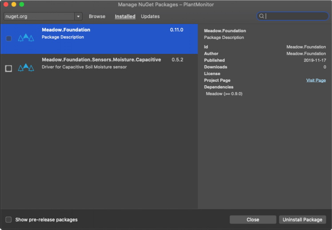The height and width of the screenshot is (230, 332).
Task: Click the 0.5.2 version label
Action: [x=177, y=60]
